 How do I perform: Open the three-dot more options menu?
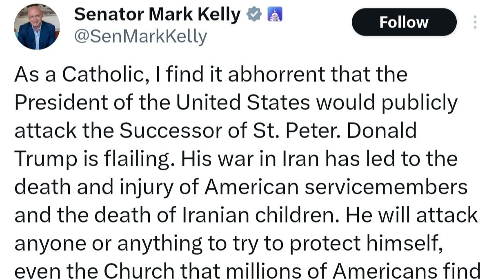click(474, 22)
